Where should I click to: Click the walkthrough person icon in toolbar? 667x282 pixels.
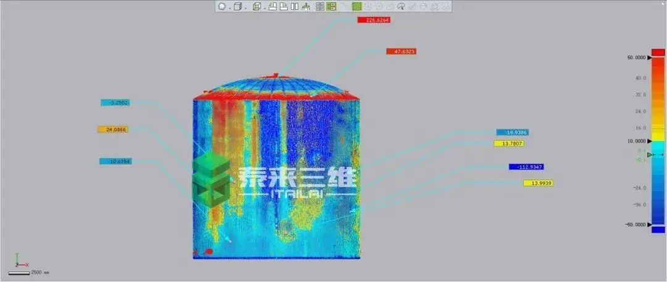306,7
